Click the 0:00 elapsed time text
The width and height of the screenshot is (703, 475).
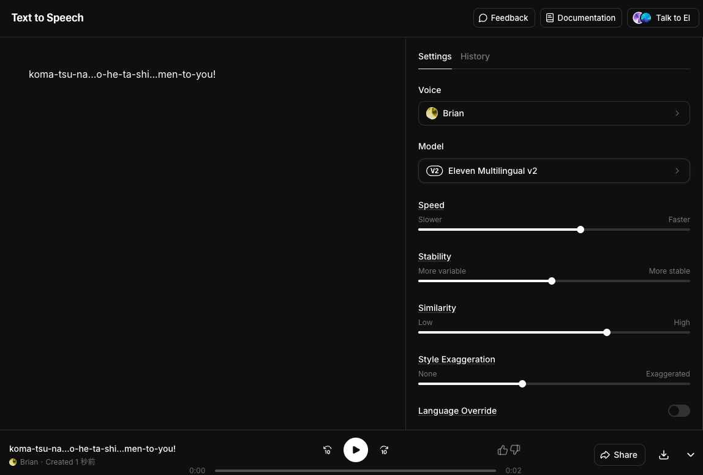pyautogui.click(x=197, y=471)
